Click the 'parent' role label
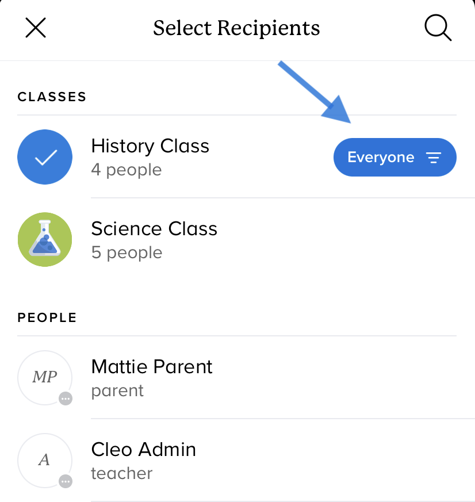 [117, 391]
